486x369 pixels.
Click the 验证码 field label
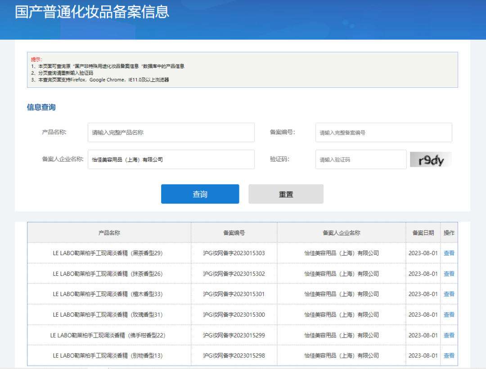coord(279,159)
